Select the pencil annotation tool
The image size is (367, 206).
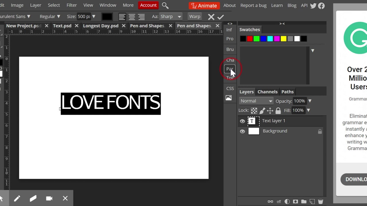point(17,198)
